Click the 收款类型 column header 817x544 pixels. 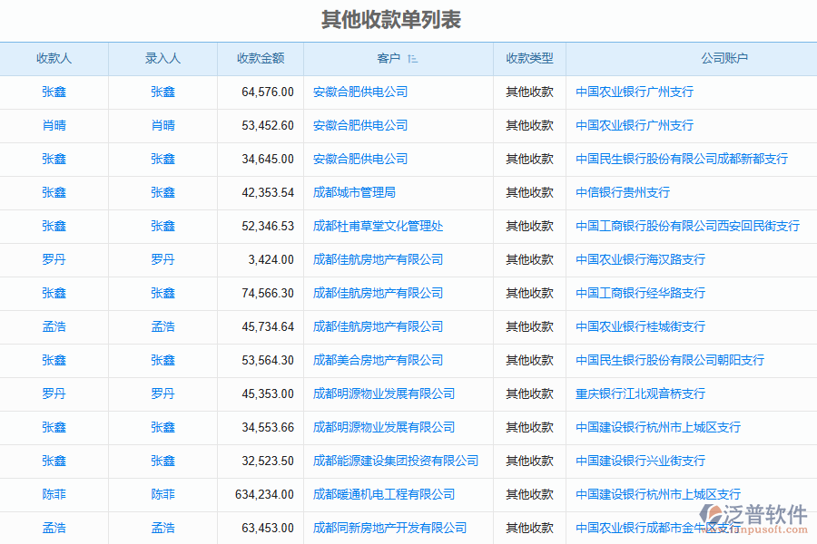[529, 58]
